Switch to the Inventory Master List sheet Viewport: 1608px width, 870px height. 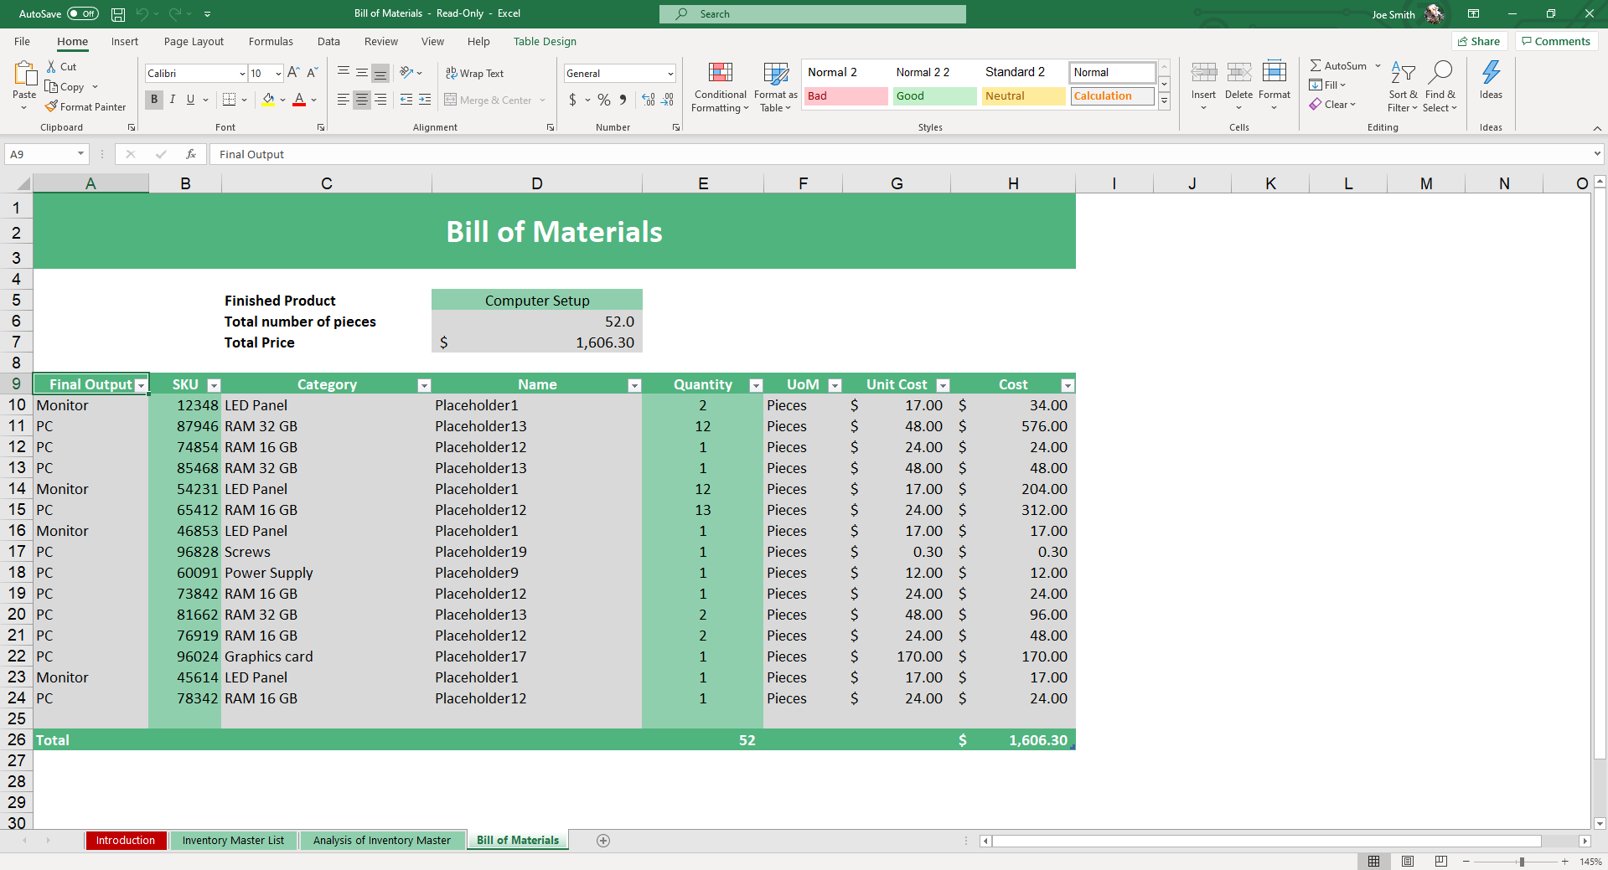[x=233, y=840]
